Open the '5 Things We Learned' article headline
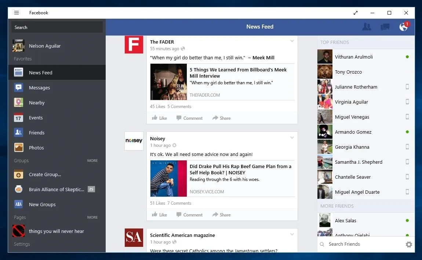Image resolution: width=422 pixels, height=260 pixels. 238,73
